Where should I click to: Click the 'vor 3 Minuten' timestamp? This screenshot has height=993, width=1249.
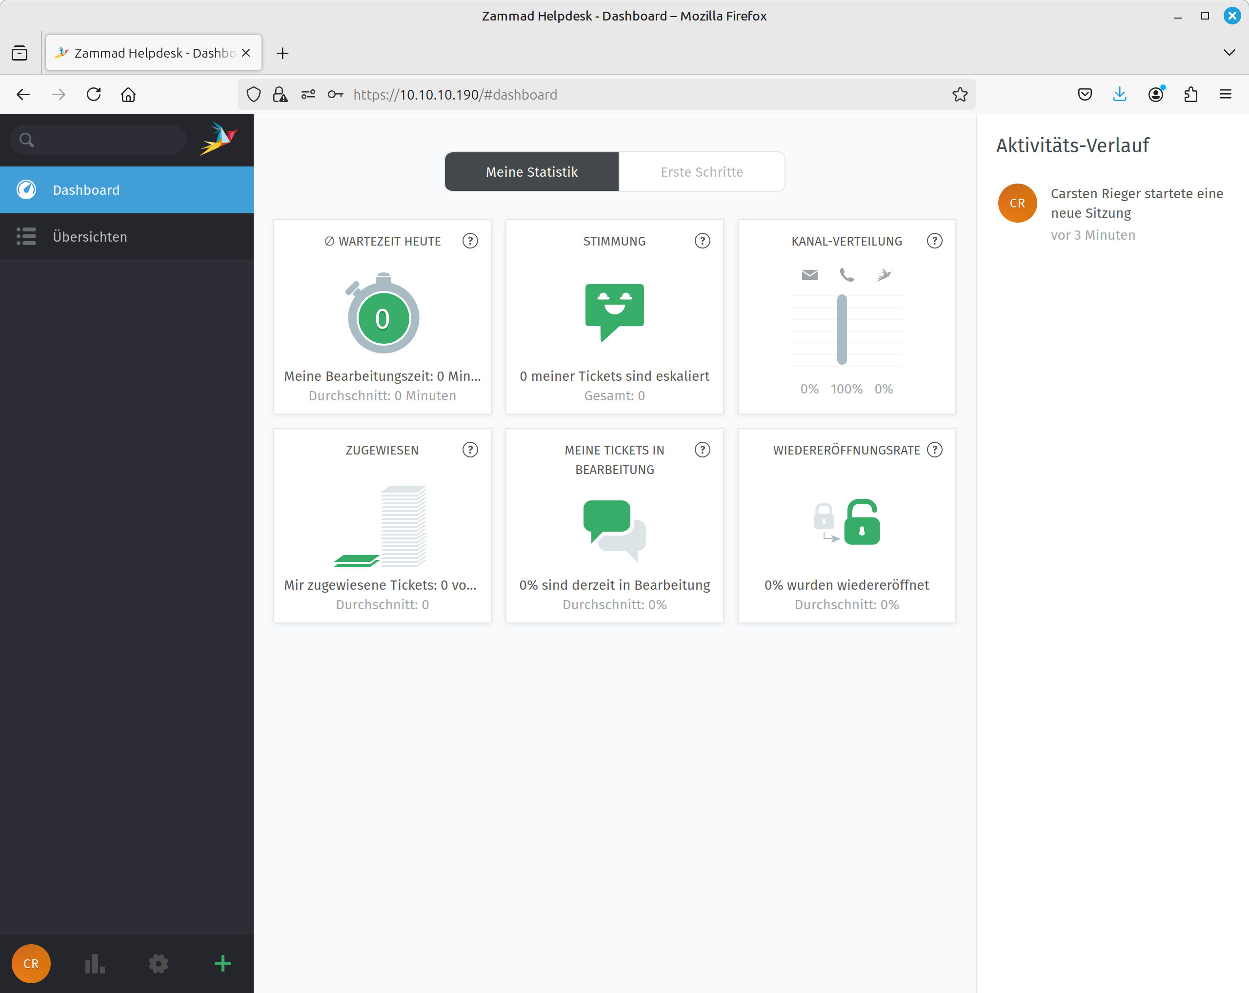point(1093,235)
